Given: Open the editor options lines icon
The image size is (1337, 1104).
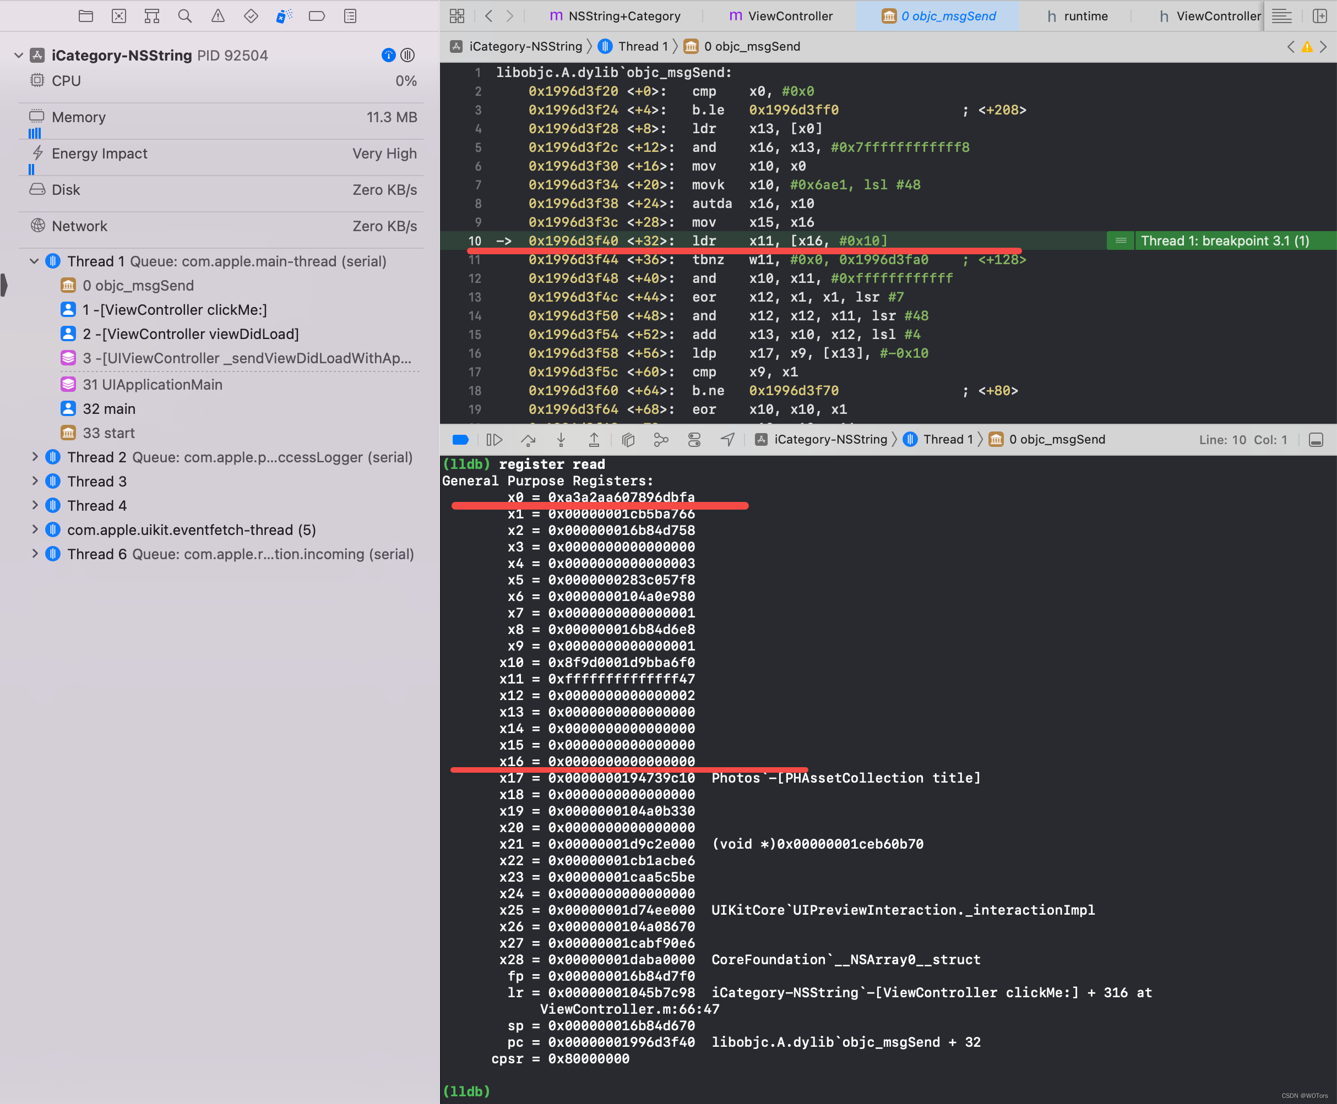Looking at the screenshot, I should tap(1281, 16).
